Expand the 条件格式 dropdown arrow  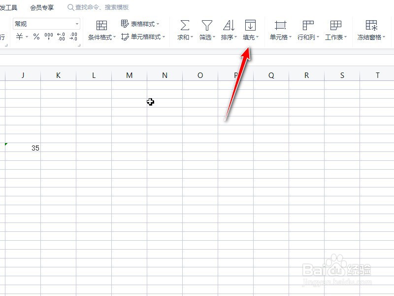pyautogui.click(x=114, y=37)
